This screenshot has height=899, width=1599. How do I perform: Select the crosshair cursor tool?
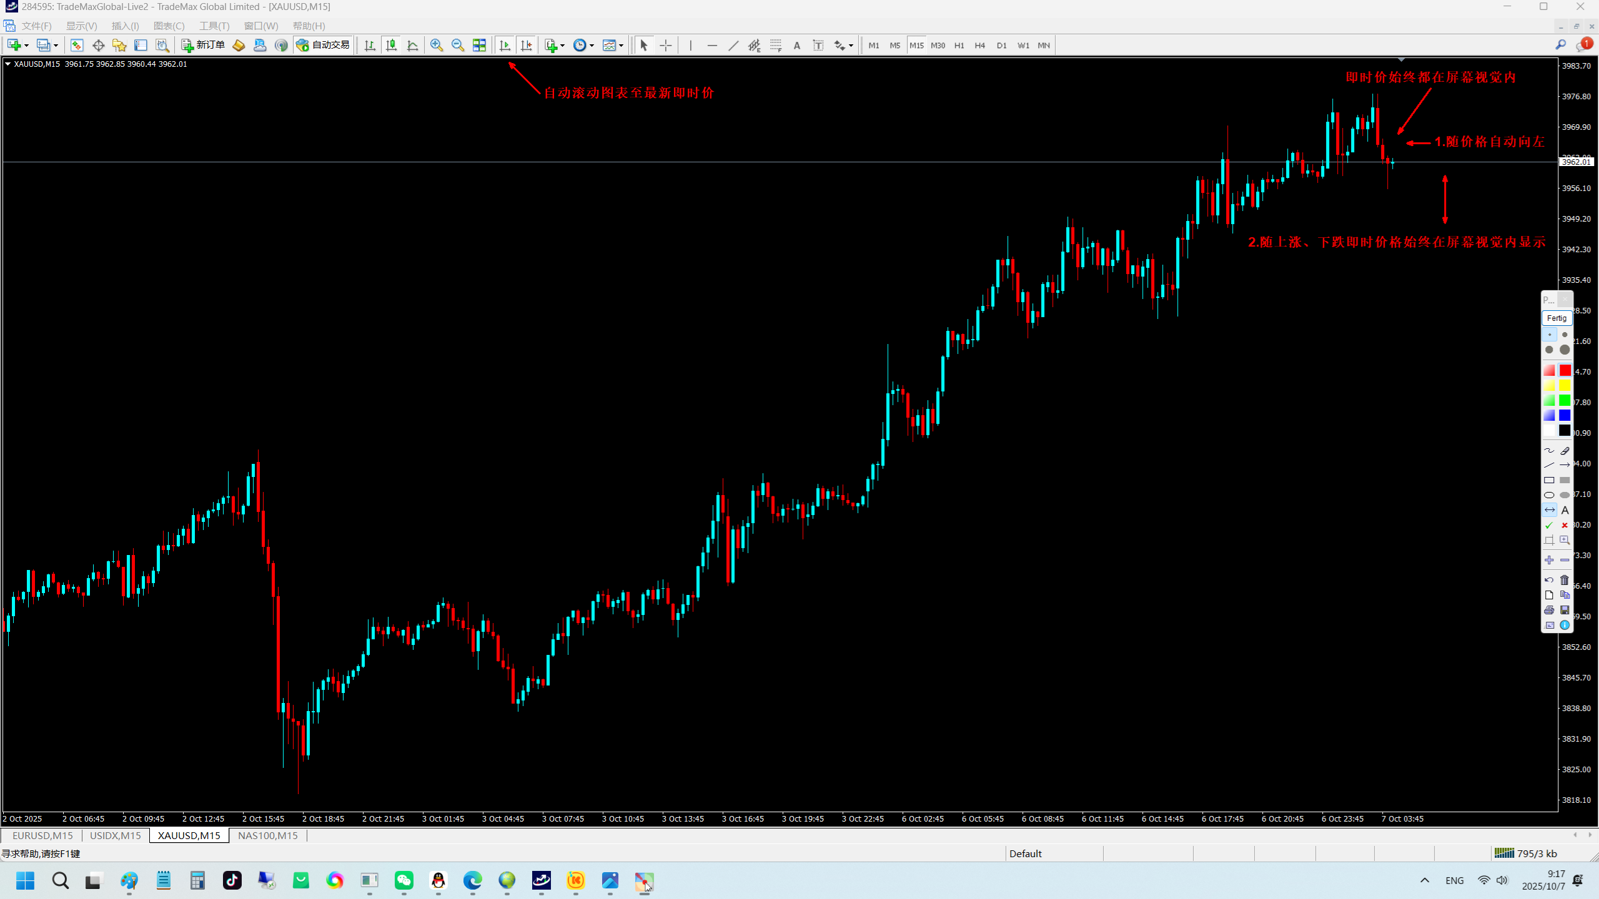pos(666,45)
